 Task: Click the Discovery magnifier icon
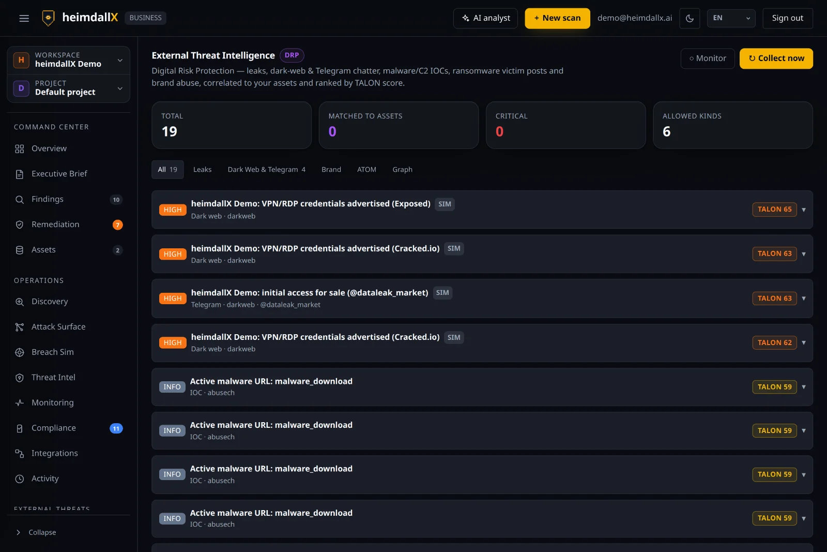20,302
